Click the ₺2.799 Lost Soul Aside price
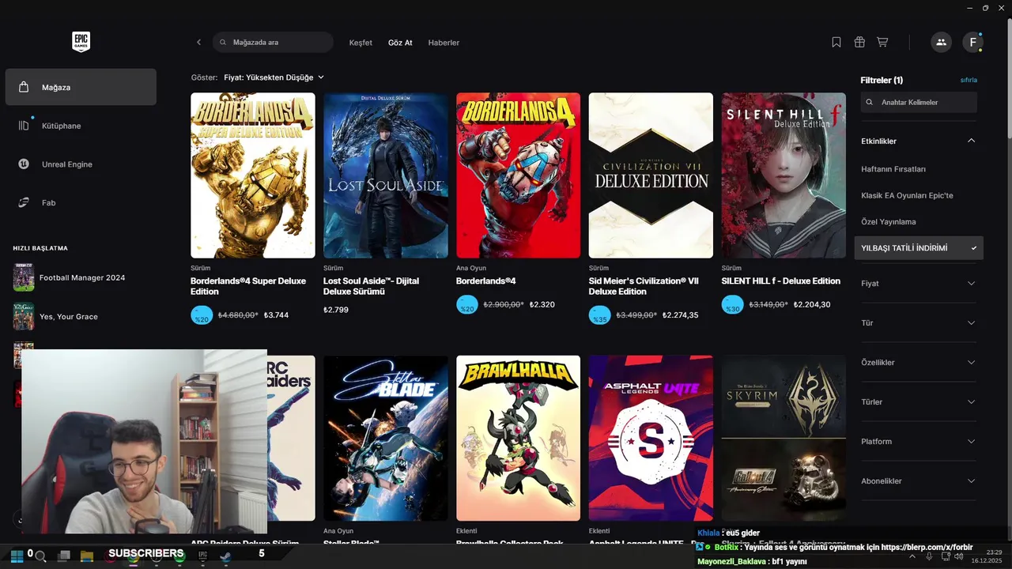This screenshot has height=569, width=1012. (336, 310)
